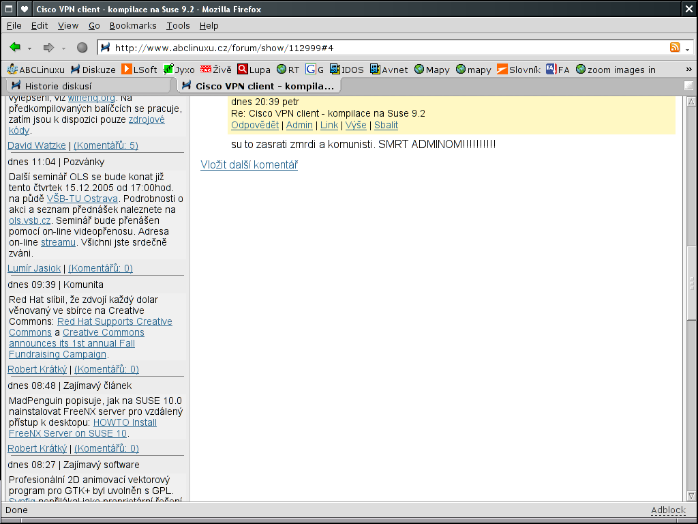Click the Vložit další komentář link
Screen dimensions: 698x524
(x=249, y=164)
